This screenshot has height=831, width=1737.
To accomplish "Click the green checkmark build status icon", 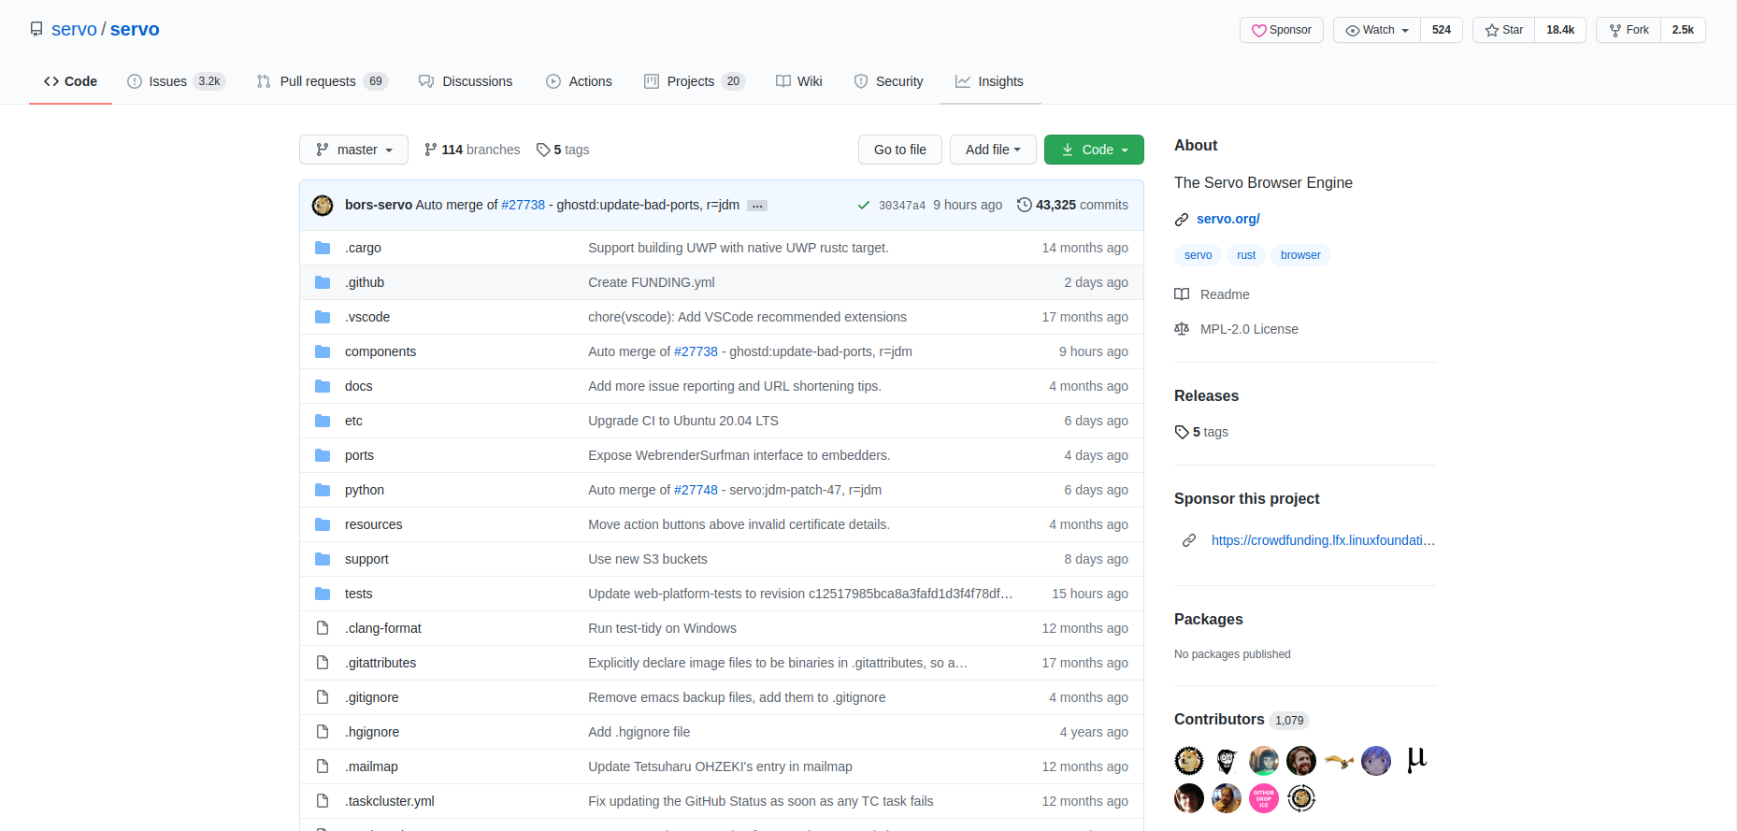I will tap(864, 206).
